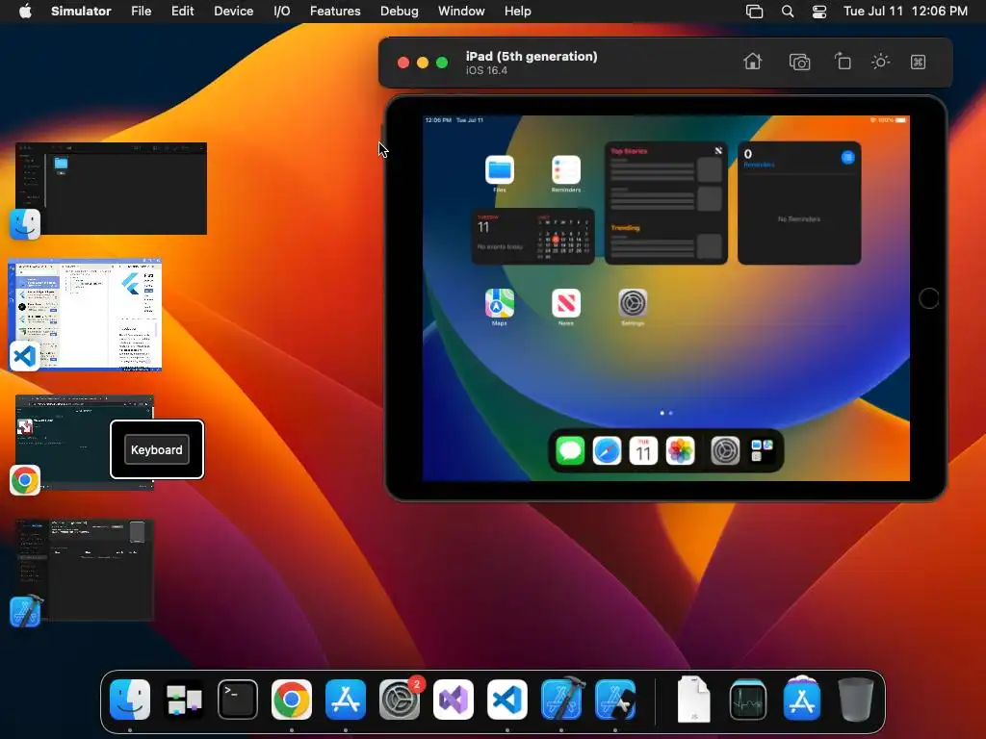Open the Reminders widget showing 0
The image size is (986, 739).
tap(799, 203)
